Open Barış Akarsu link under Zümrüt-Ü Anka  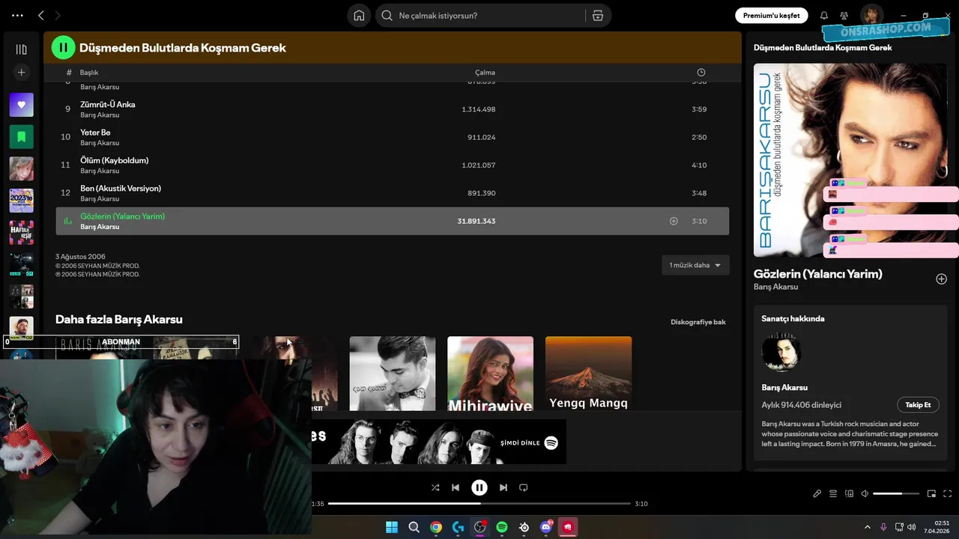pyautogui.click(x=100, y=115)
